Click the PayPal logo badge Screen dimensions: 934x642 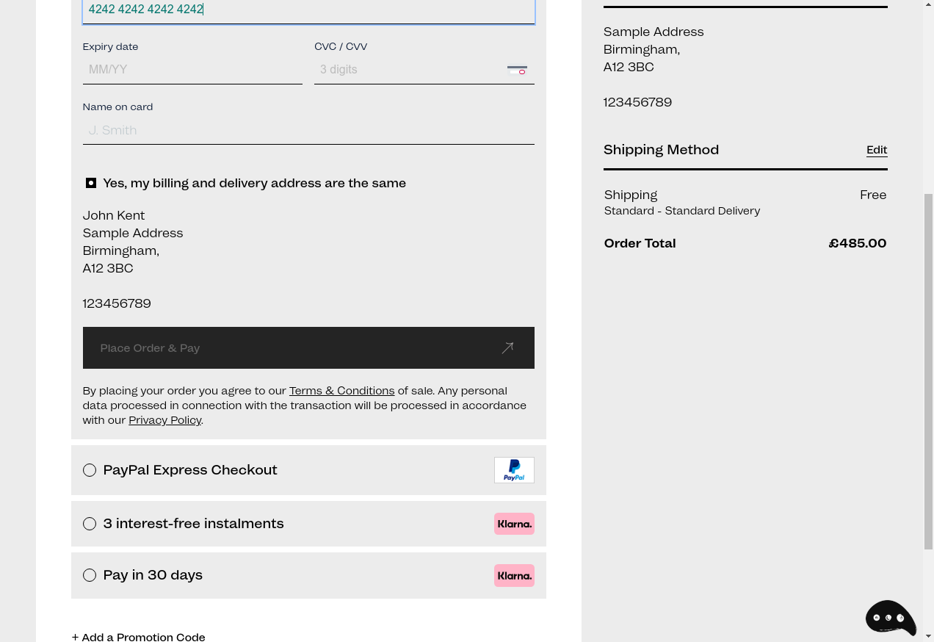(514, 470)
